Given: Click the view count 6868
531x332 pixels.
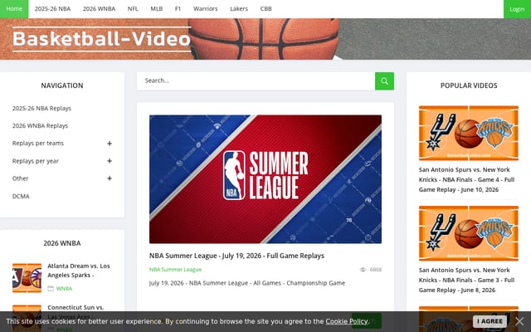Looking at the screenshot, I should pyautogui.click(x=376, y=270).
